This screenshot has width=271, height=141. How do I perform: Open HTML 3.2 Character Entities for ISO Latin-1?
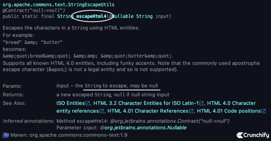coord(146,103)
